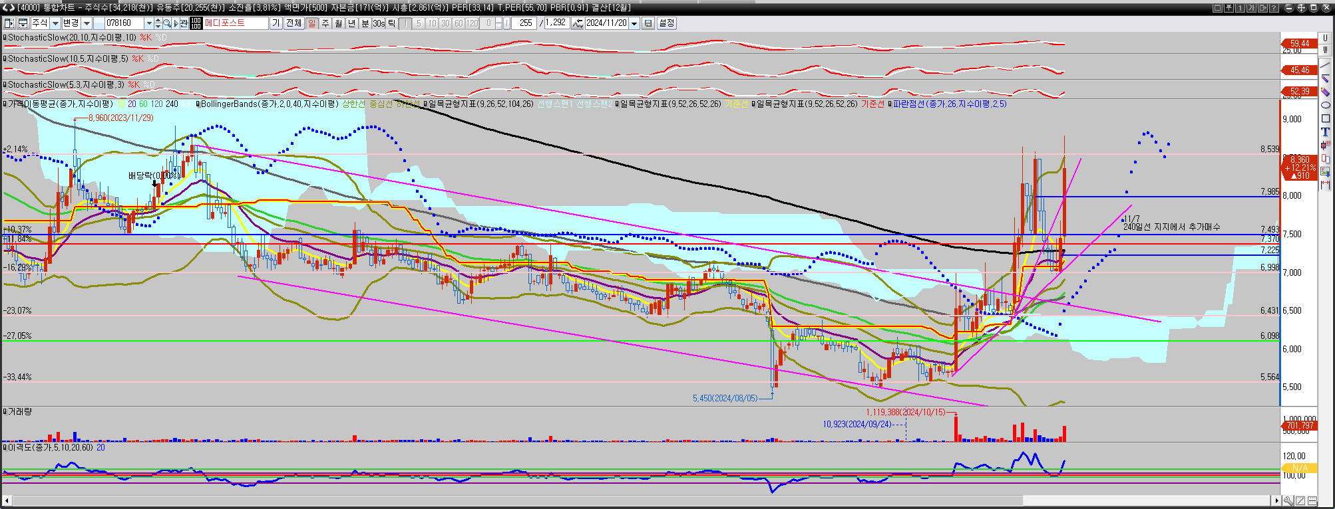Image resolution: width=1335 pixels, height=509 pixels.
Task: Click the stock code up/down stepper
Action: (158, 23)
